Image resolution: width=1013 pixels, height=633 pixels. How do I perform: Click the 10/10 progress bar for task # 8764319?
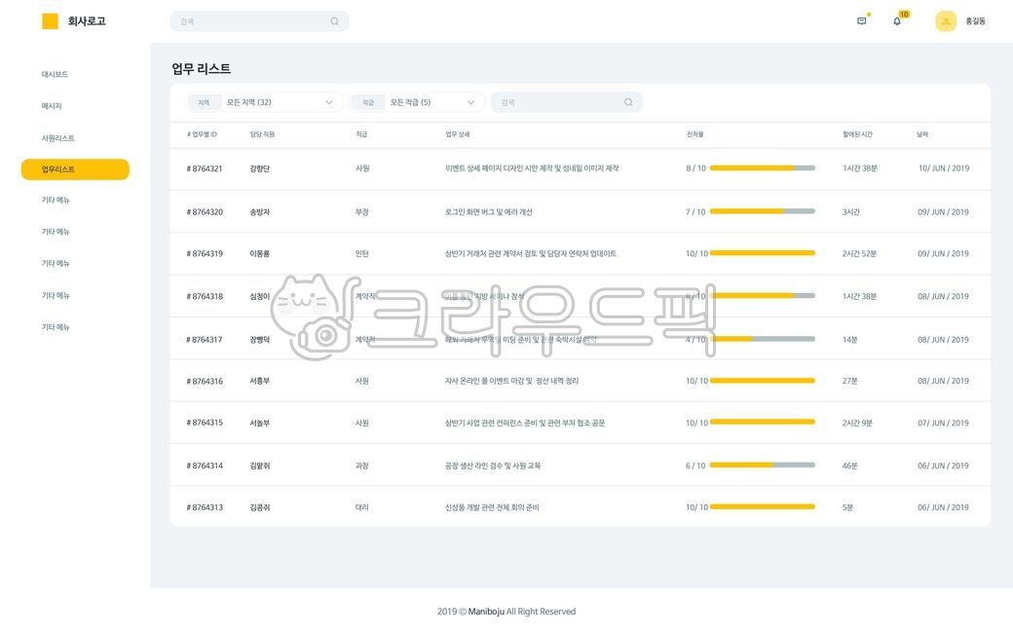point(764,252)
